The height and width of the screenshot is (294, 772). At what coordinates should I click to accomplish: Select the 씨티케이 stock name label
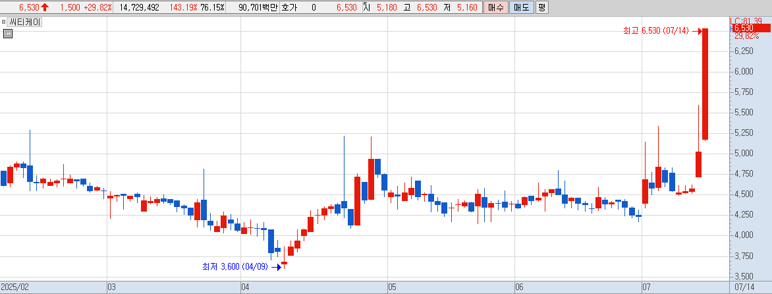coord(24,22)
